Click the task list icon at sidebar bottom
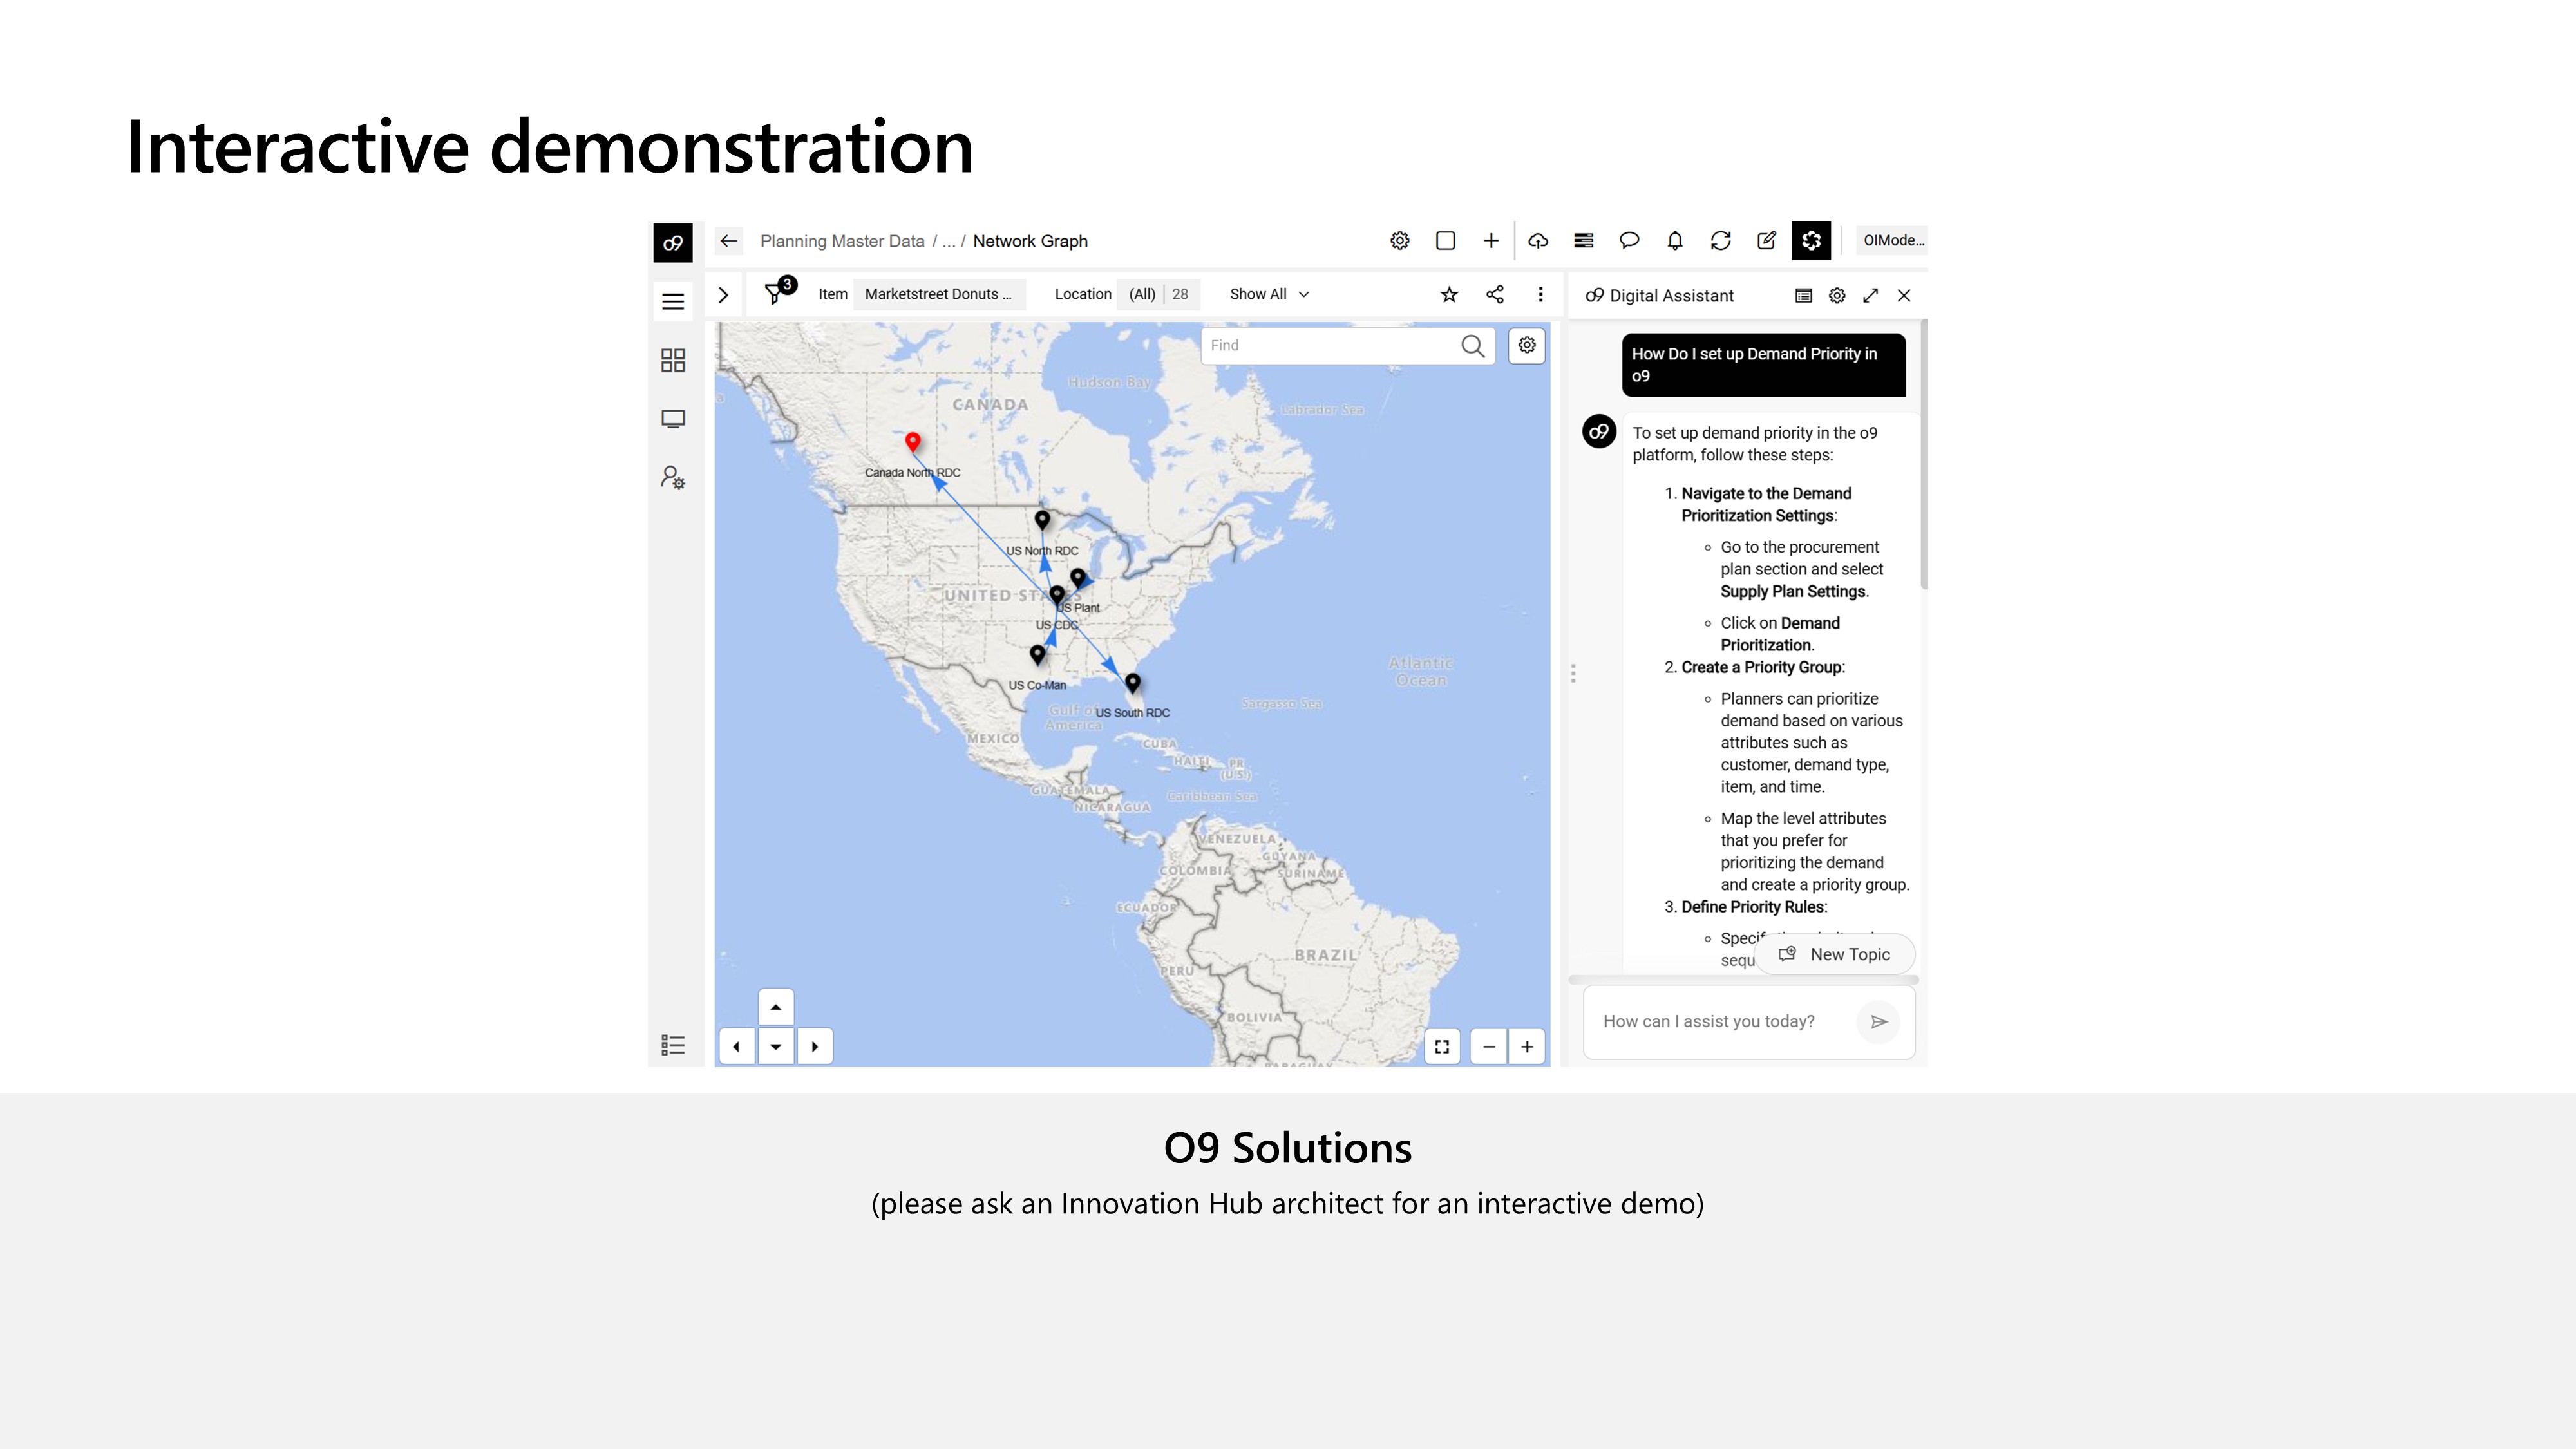Viewport: 2576px width, 1449px height. [673, 1045]
